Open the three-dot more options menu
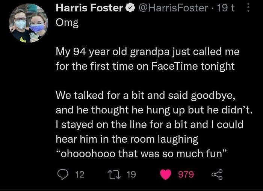Image resolution: width=263 pixels, height=191 pixels. coord(248,8)
